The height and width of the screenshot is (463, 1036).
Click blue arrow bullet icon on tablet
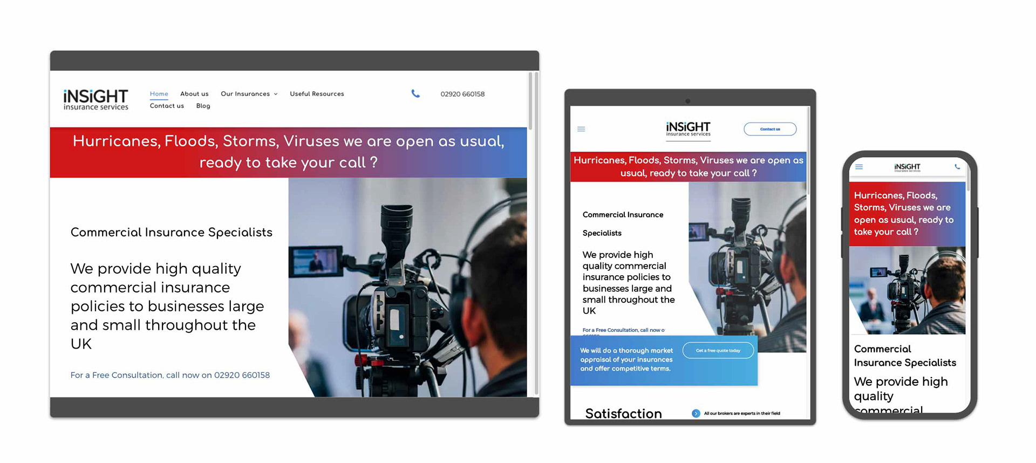click(696, 413)
